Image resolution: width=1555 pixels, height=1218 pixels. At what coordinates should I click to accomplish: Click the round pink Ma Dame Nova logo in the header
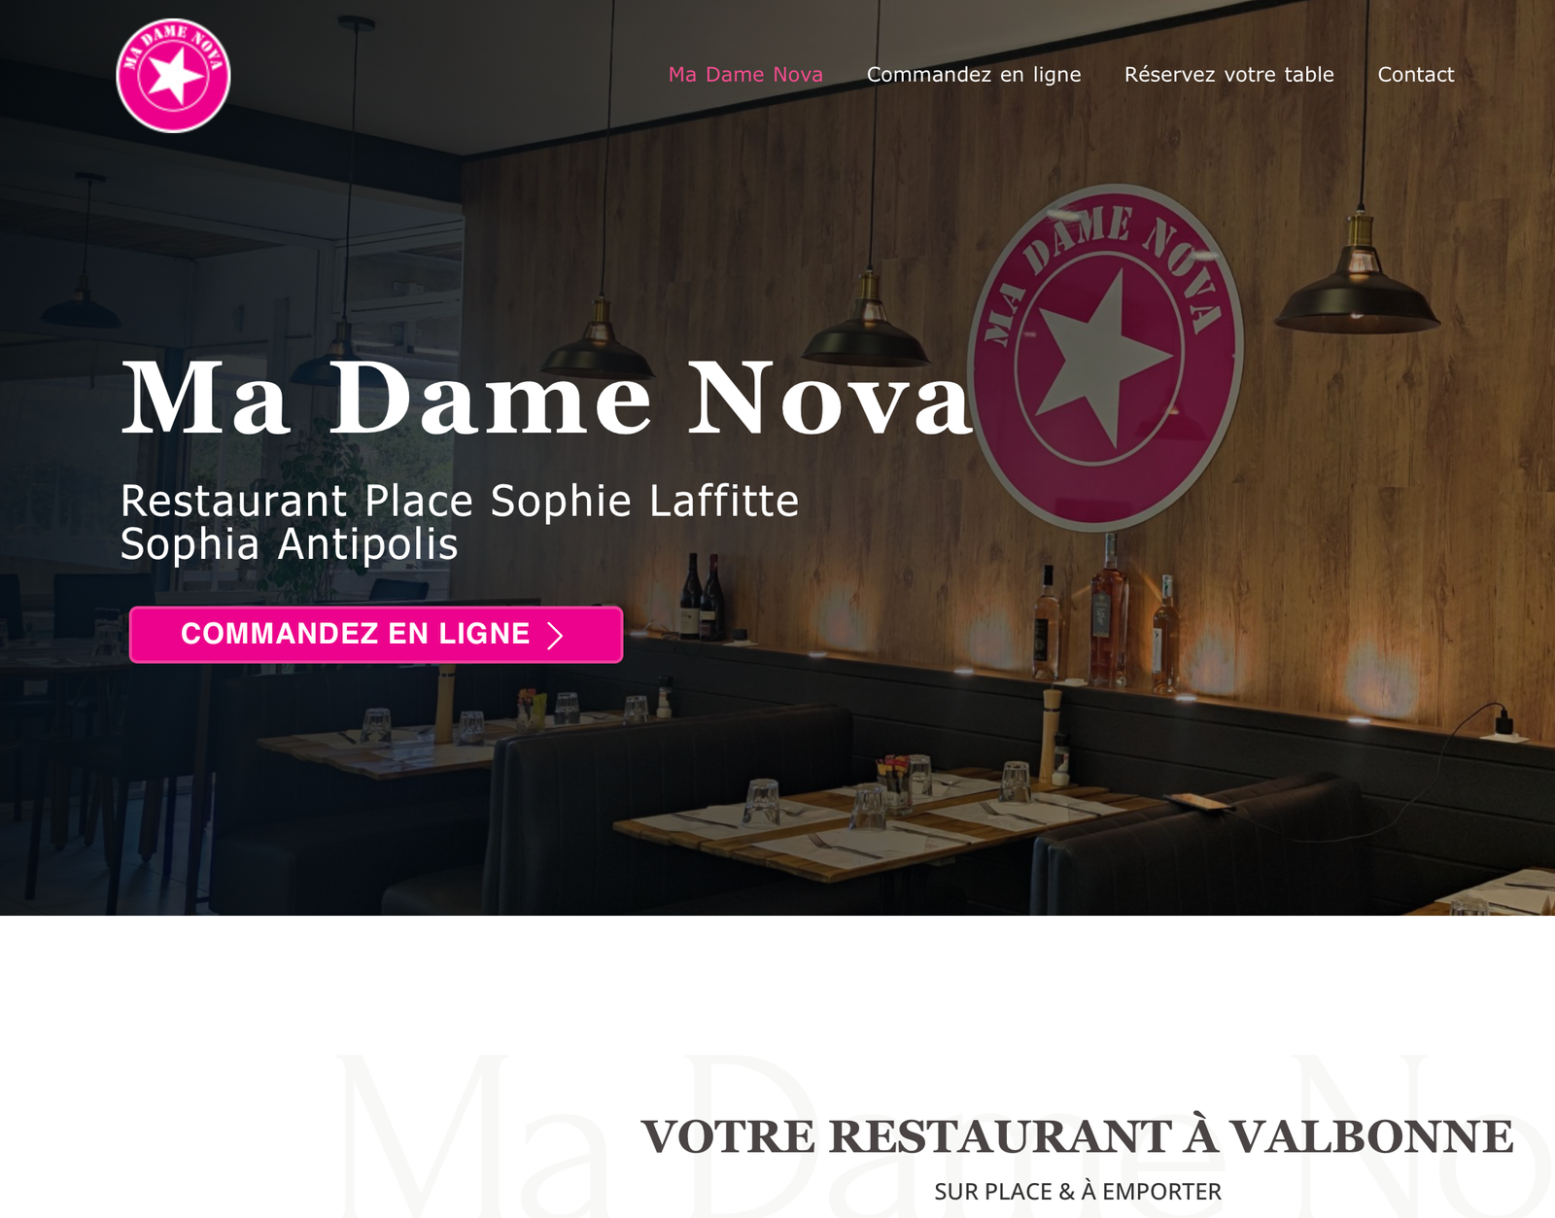coord(173,75)
